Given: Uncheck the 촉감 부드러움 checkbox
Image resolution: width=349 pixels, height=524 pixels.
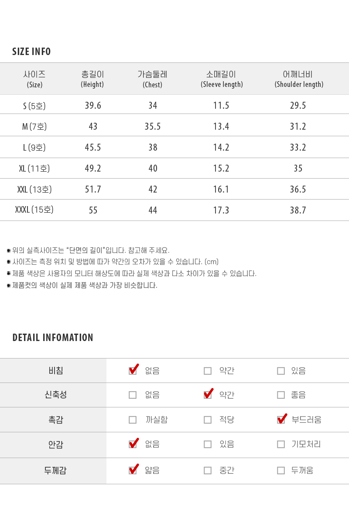Looking at the screenshot, I should pos(281,420).
